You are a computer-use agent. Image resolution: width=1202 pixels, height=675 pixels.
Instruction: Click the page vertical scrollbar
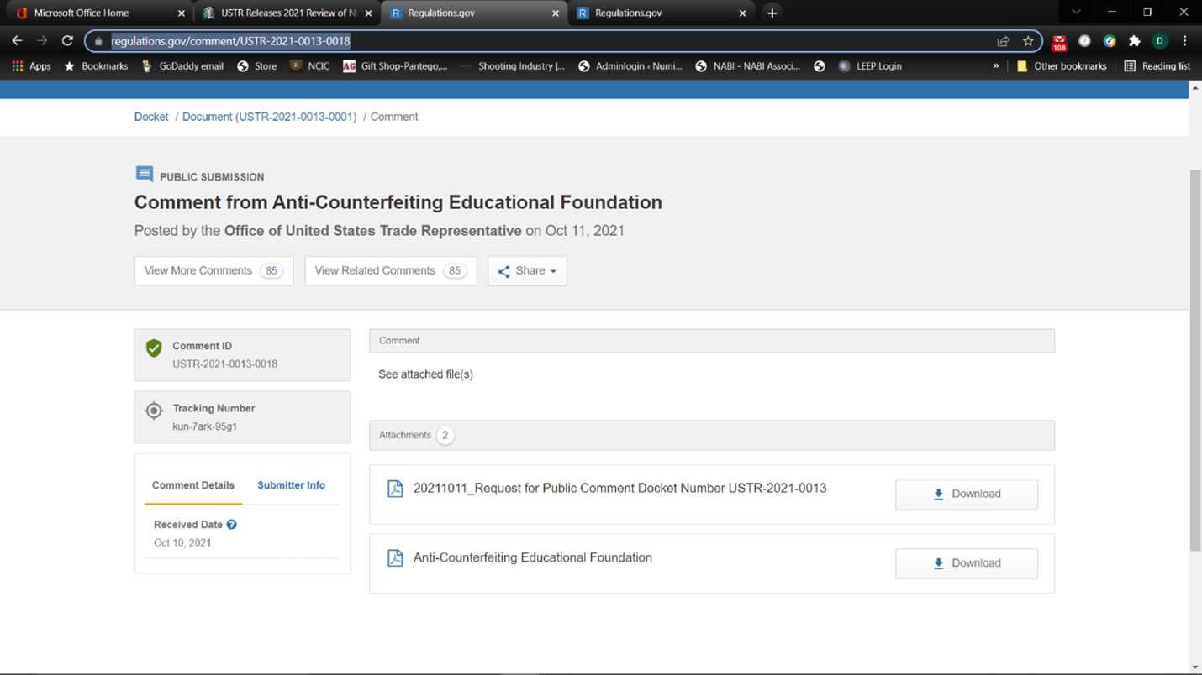(x=1194, y=361)
